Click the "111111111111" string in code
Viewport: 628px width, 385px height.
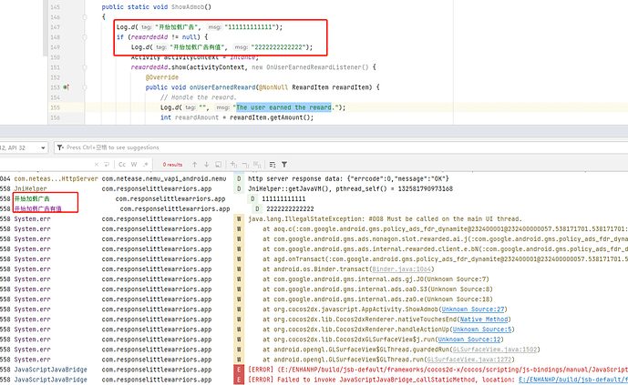coord(251,26)
